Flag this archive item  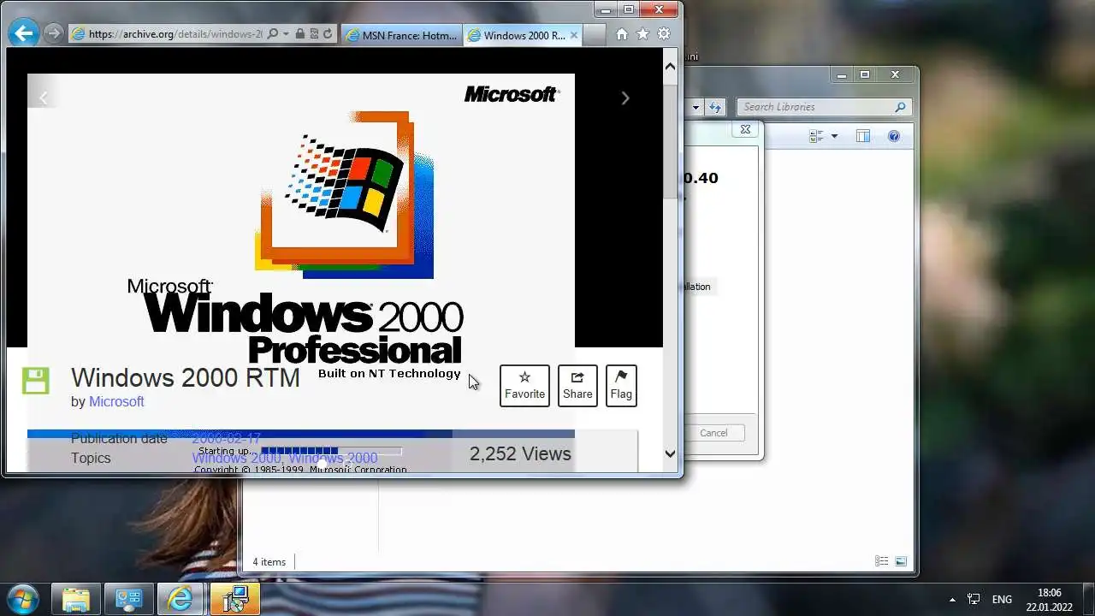click(x=621, y=386)
